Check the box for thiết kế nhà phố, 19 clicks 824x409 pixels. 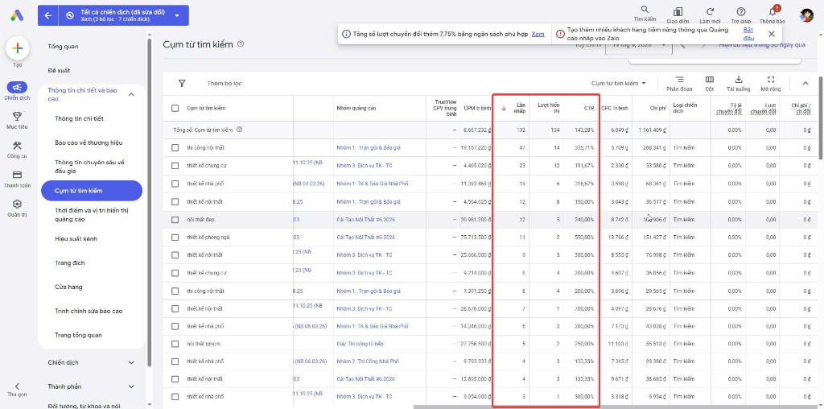[175, 184]
